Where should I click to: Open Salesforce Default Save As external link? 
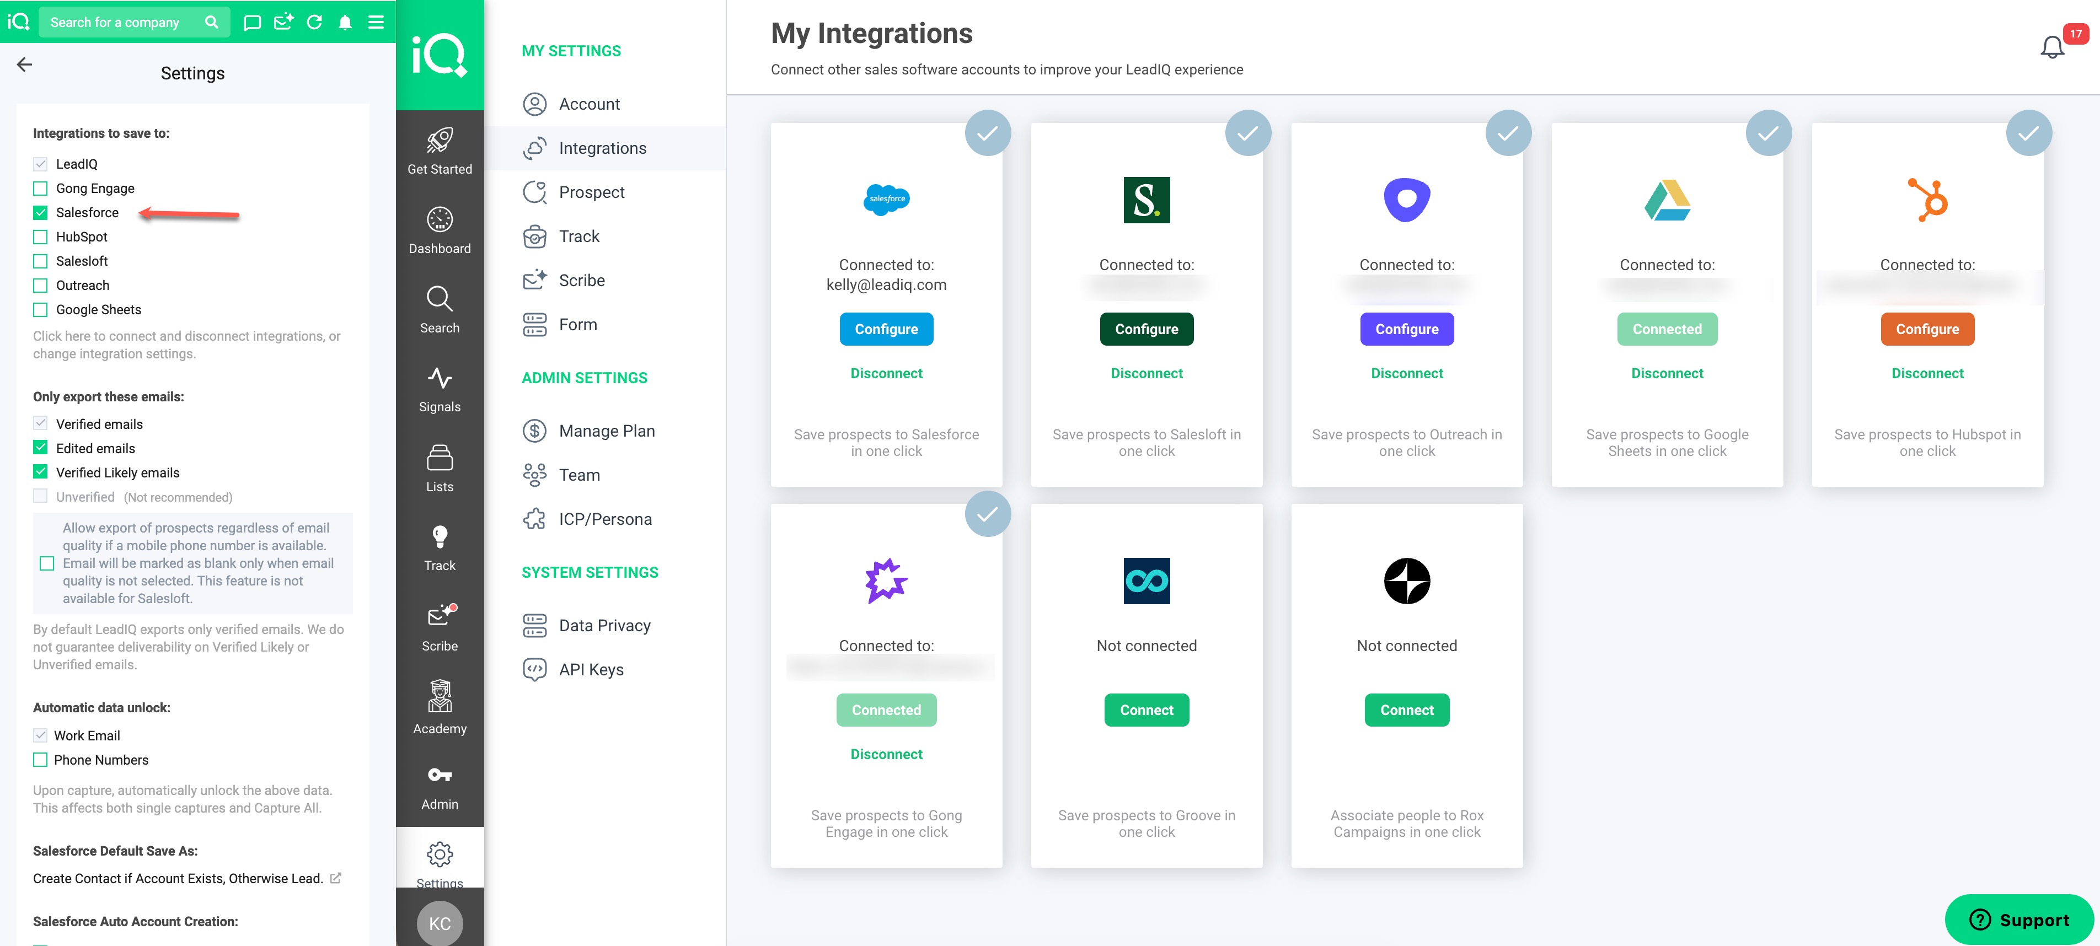point(335,878)
